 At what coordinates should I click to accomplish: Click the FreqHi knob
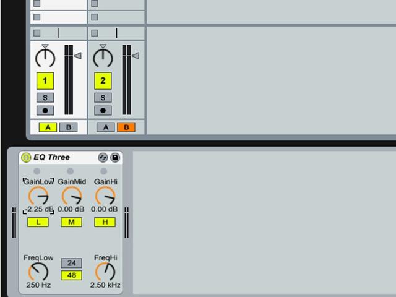click(x=105, y=272)
